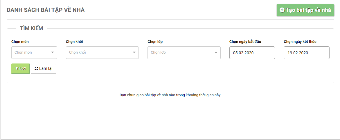Open the Chọn lớp class combo box

181,52
